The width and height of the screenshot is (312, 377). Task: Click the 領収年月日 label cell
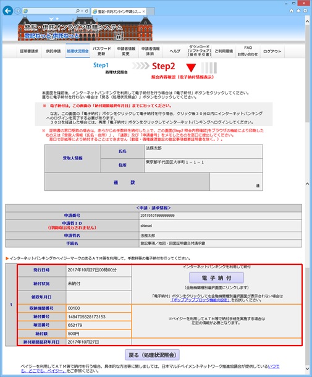coord(41,297)
